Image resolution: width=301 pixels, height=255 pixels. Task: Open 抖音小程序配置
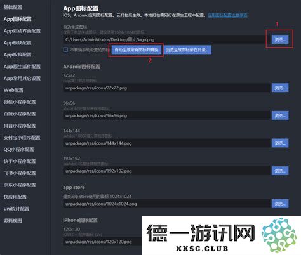(x=20, y=126)
